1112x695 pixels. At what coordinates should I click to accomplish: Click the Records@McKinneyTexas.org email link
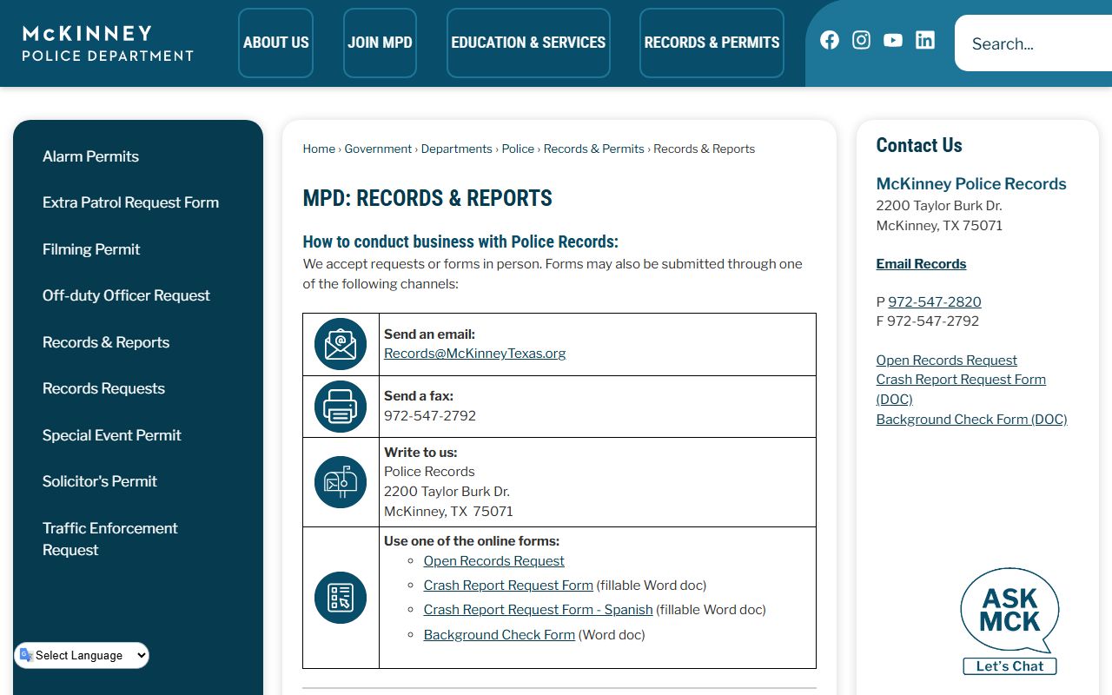[475, 354]
